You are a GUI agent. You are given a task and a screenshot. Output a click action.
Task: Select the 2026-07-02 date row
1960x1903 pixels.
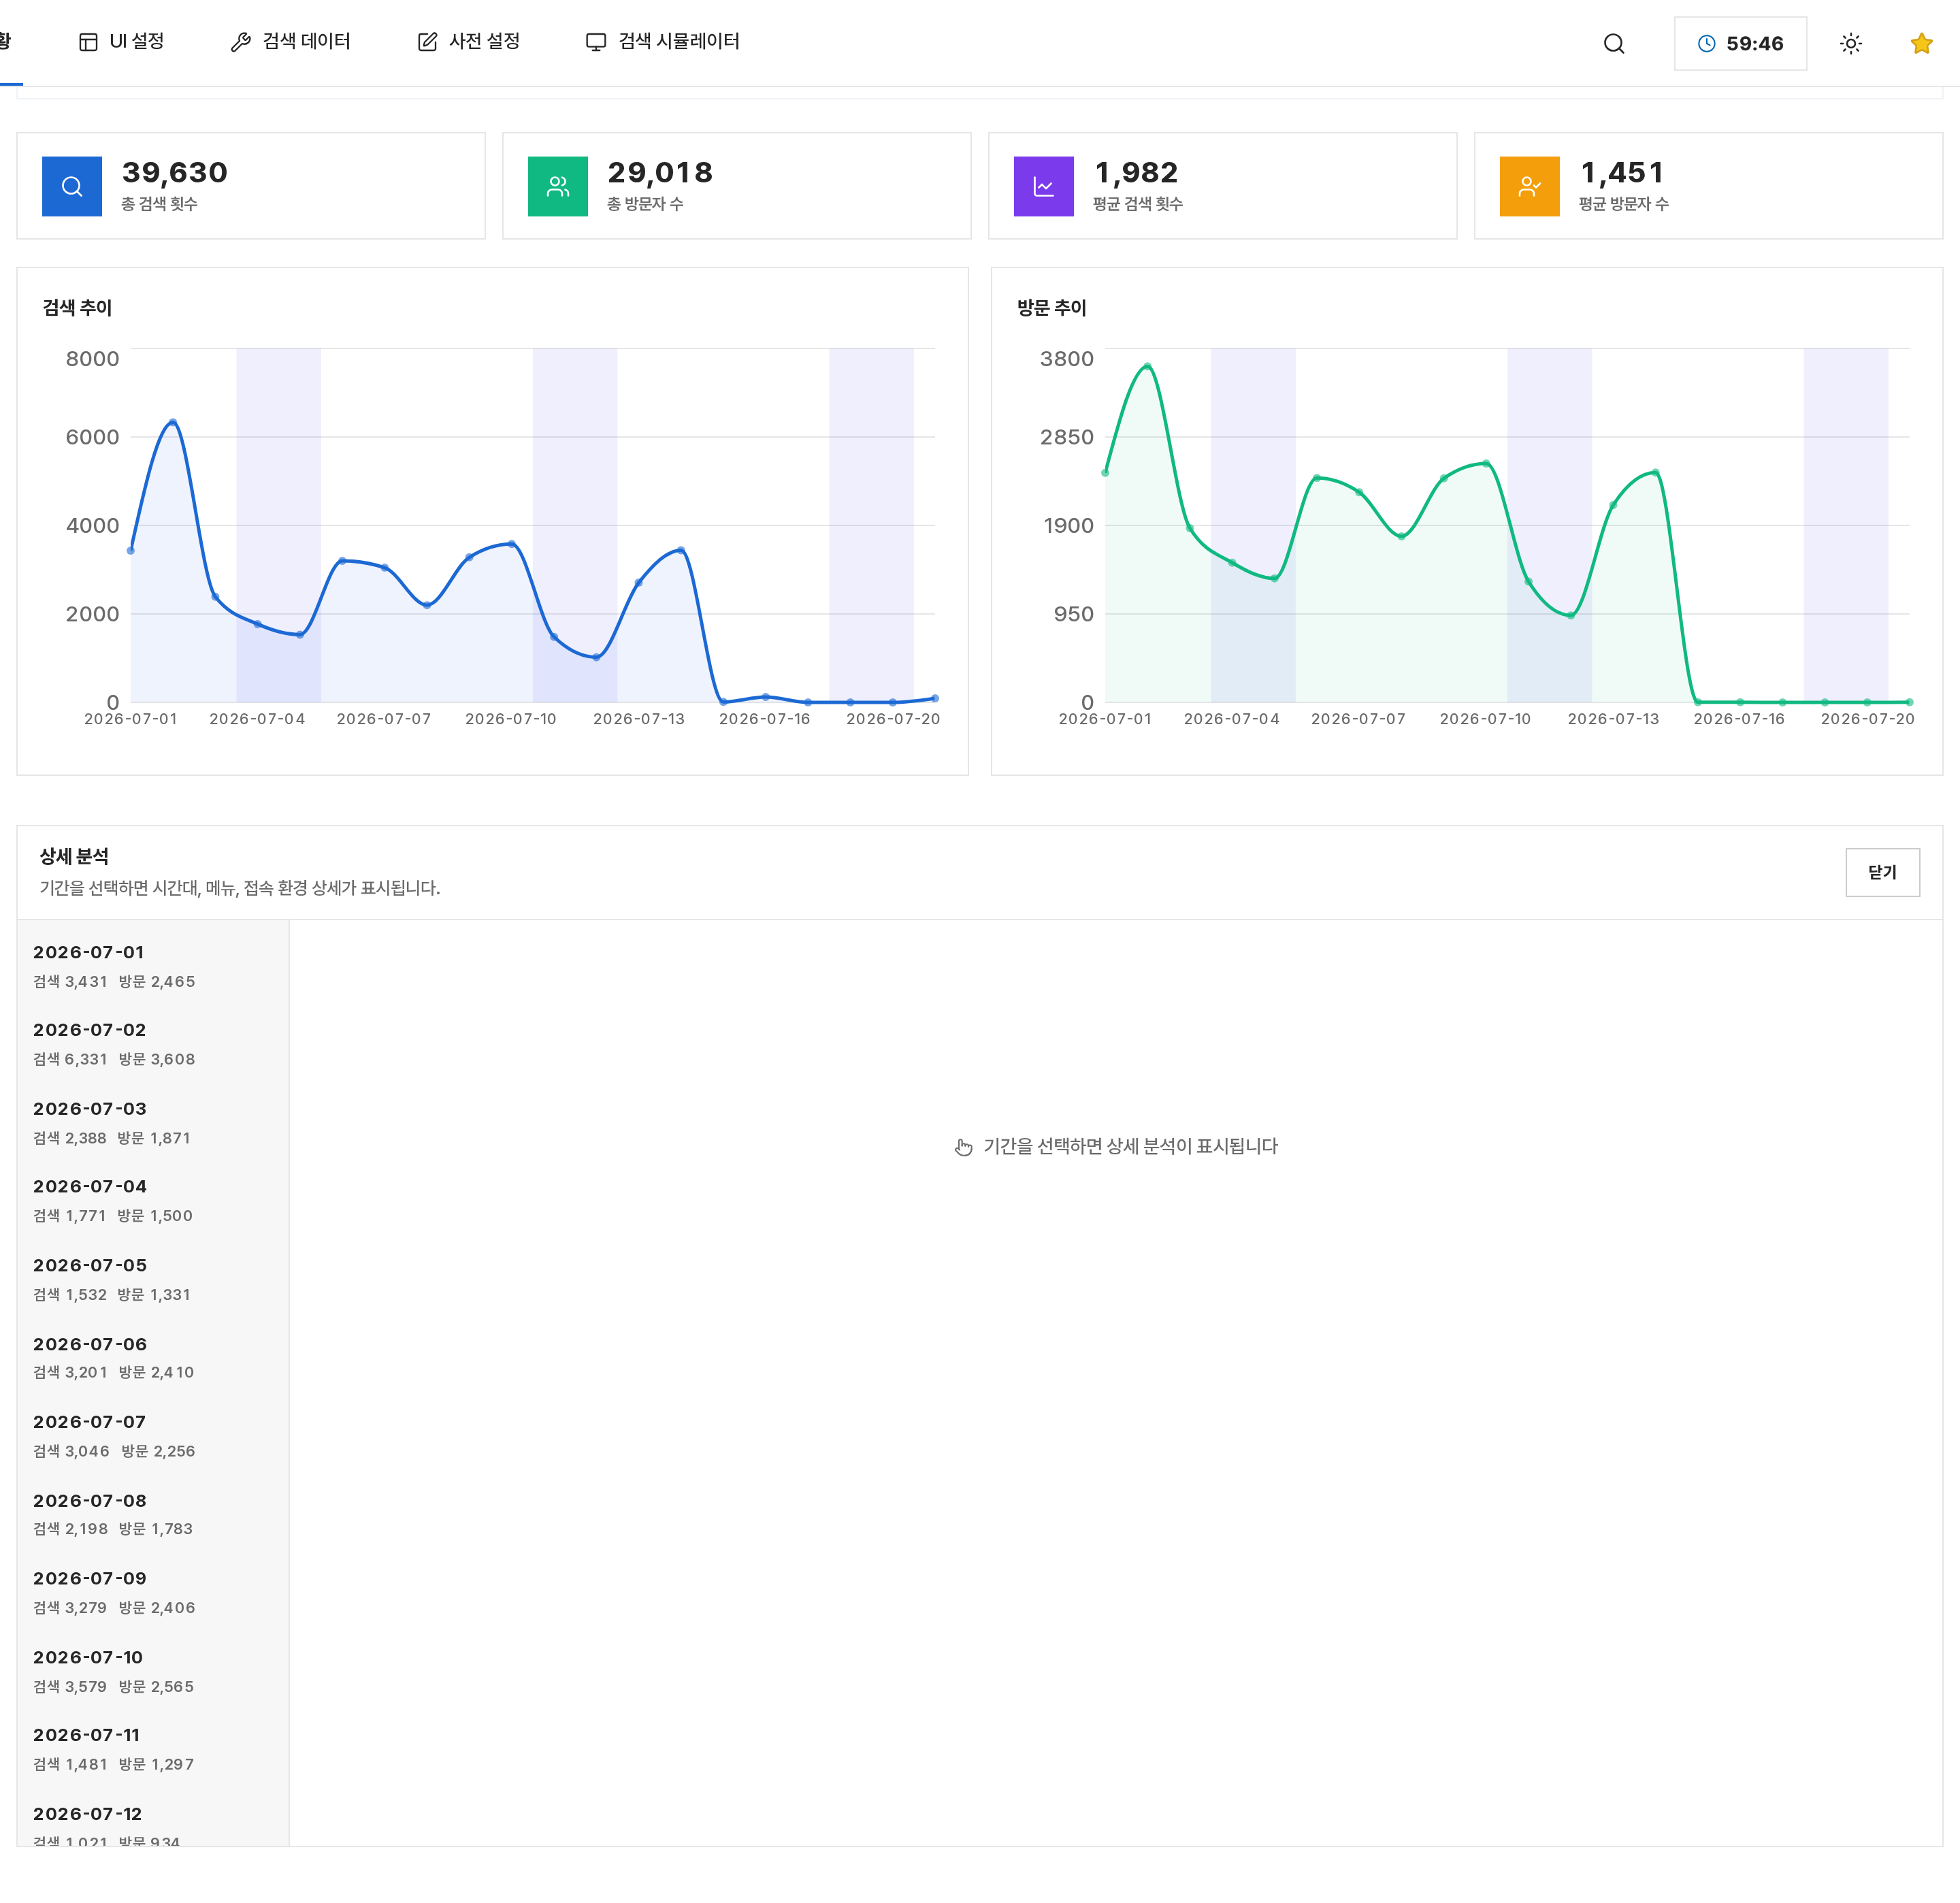[153, 1044]
